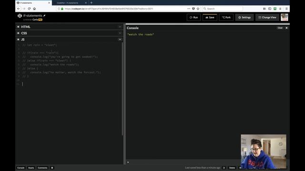This screenshot has height=171, width=305.
Task: Close the second CodePen tab
Action: (86, 3)
